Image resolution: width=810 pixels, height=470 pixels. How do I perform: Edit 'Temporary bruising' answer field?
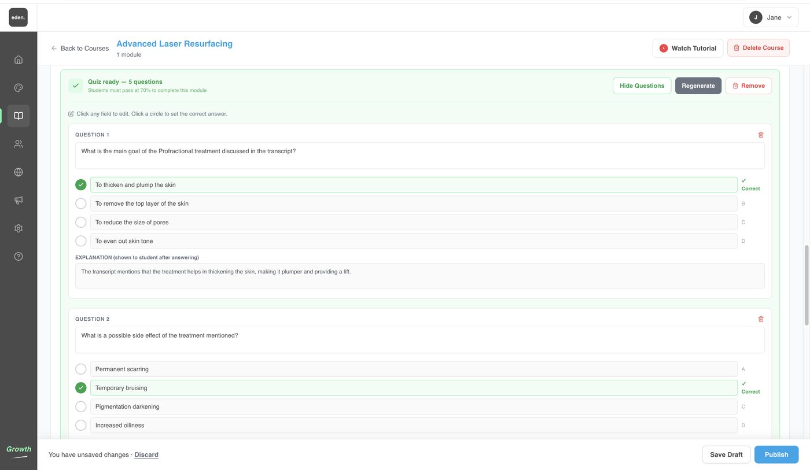(x=414, y=388)
